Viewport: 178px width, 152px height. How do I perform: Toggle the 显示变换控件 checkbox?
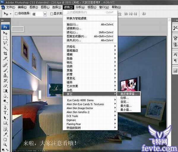pos(52,14)
